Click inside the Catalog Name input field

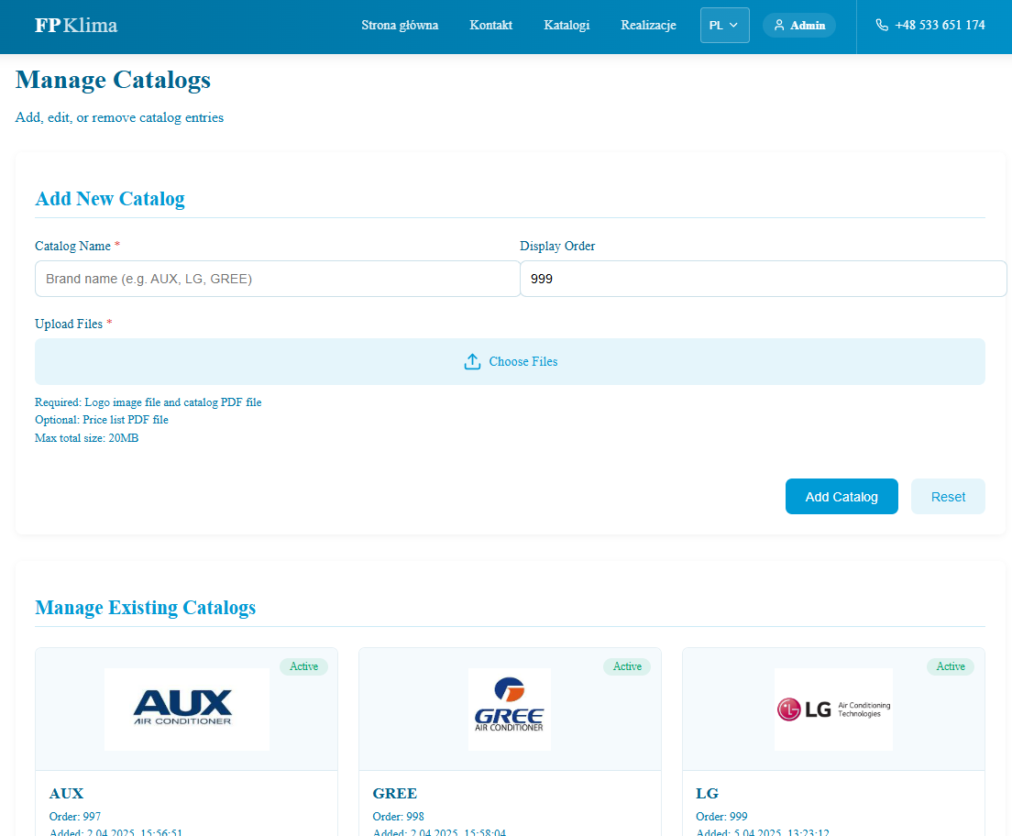(277, 278)
